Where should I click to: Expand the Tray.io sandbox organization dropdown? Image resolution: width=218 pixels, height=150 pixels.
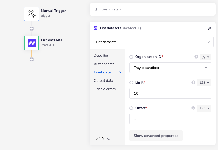(170, 68)
